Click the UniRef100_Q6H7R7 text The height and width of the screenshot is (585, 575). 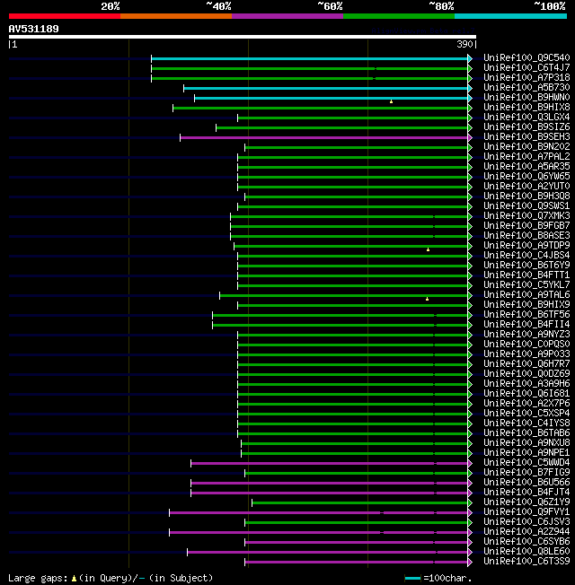coord(526,363)
